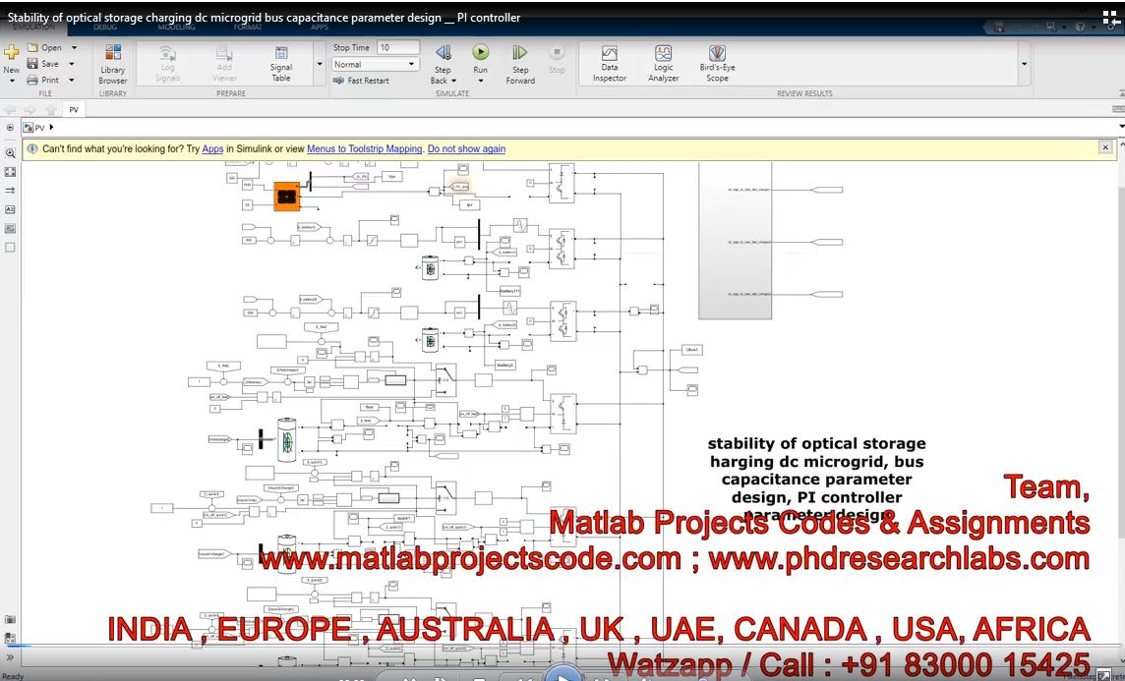The image size is (1125, 681).
Task: Click the navigate Back arrow
Action: (x=10, y=110)
